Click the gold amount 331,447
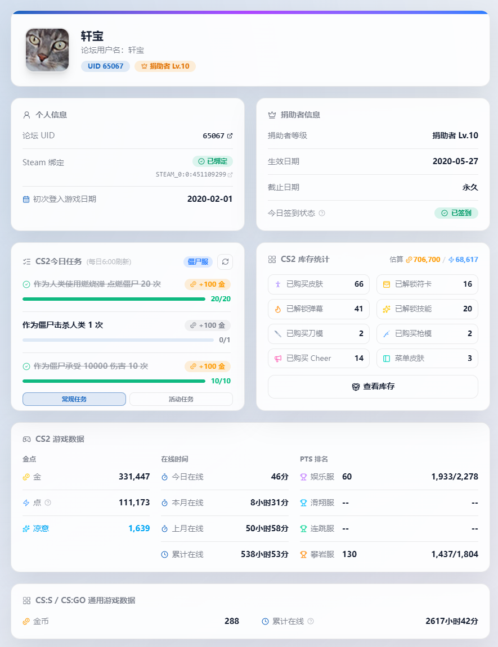 click(x=134, y=477)
